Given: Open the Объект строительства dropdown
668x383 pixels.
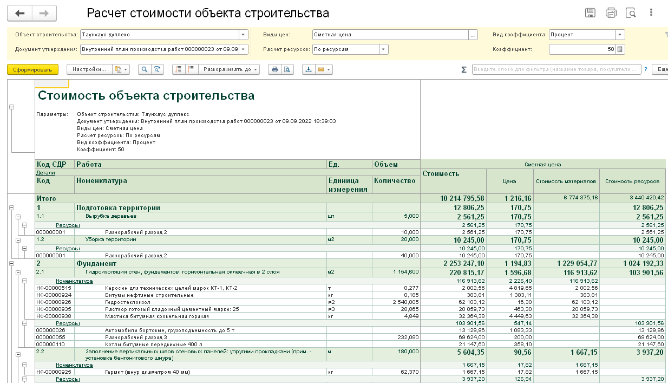Looking at the screenshot, I should click(x=244, y=35).
